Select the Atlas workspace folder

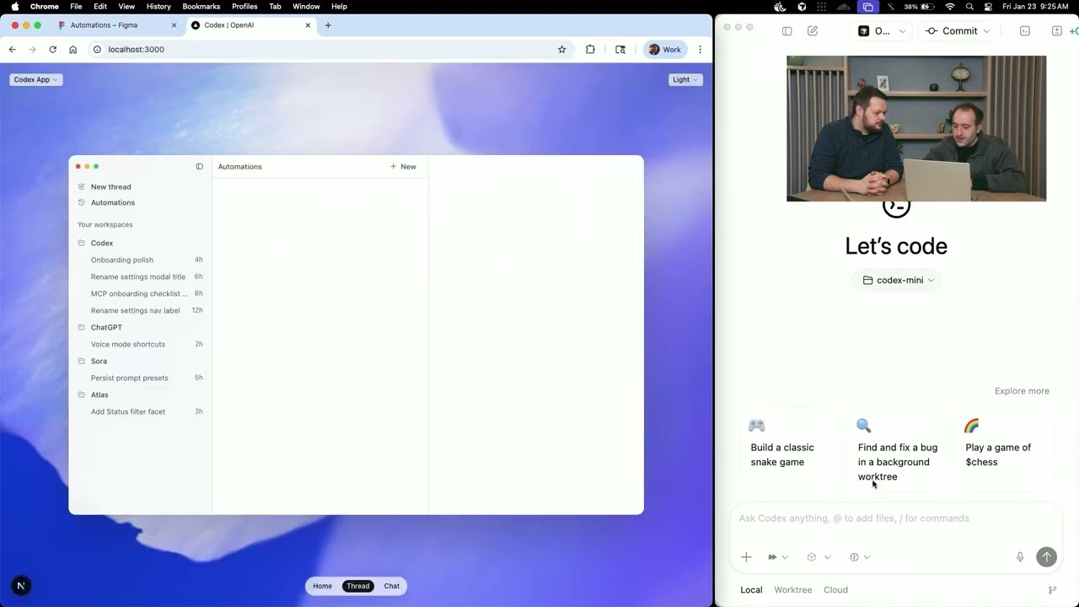(x=99, y=395)
